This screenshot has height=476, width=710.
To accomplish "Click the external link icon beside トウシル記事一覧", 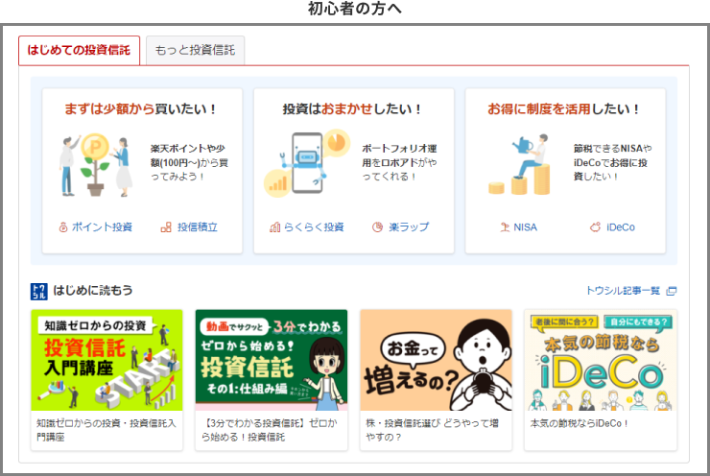I will click(x=672, y=291).
